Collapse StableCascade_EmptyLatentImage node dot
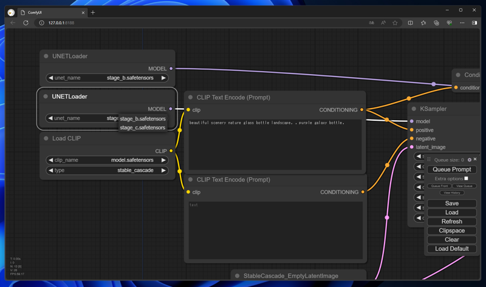Screen dimensions: 486x287 coord(237,275)
